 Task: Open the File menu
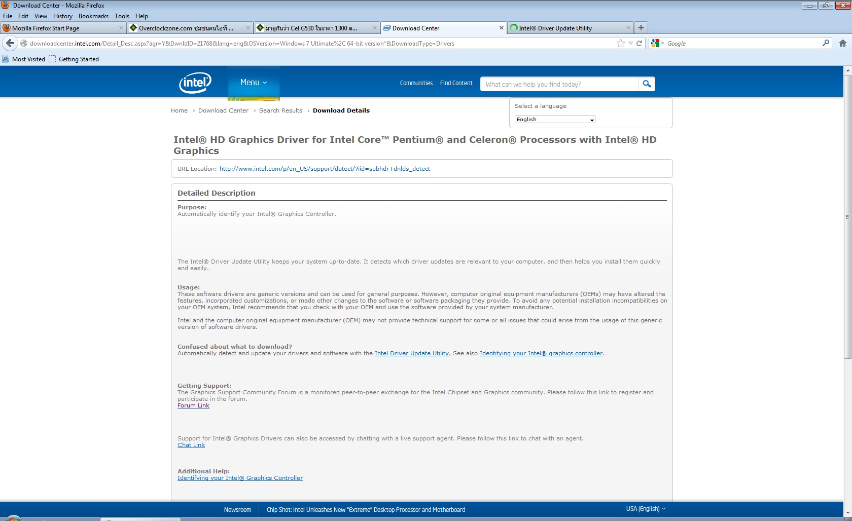coord(8,16)
